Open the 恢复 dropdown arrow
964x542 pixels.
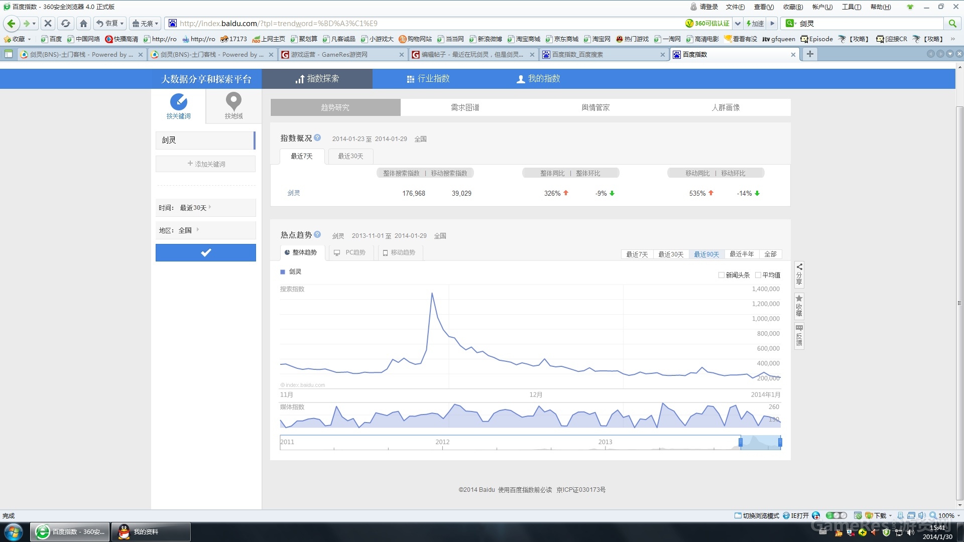click(122, 24)
